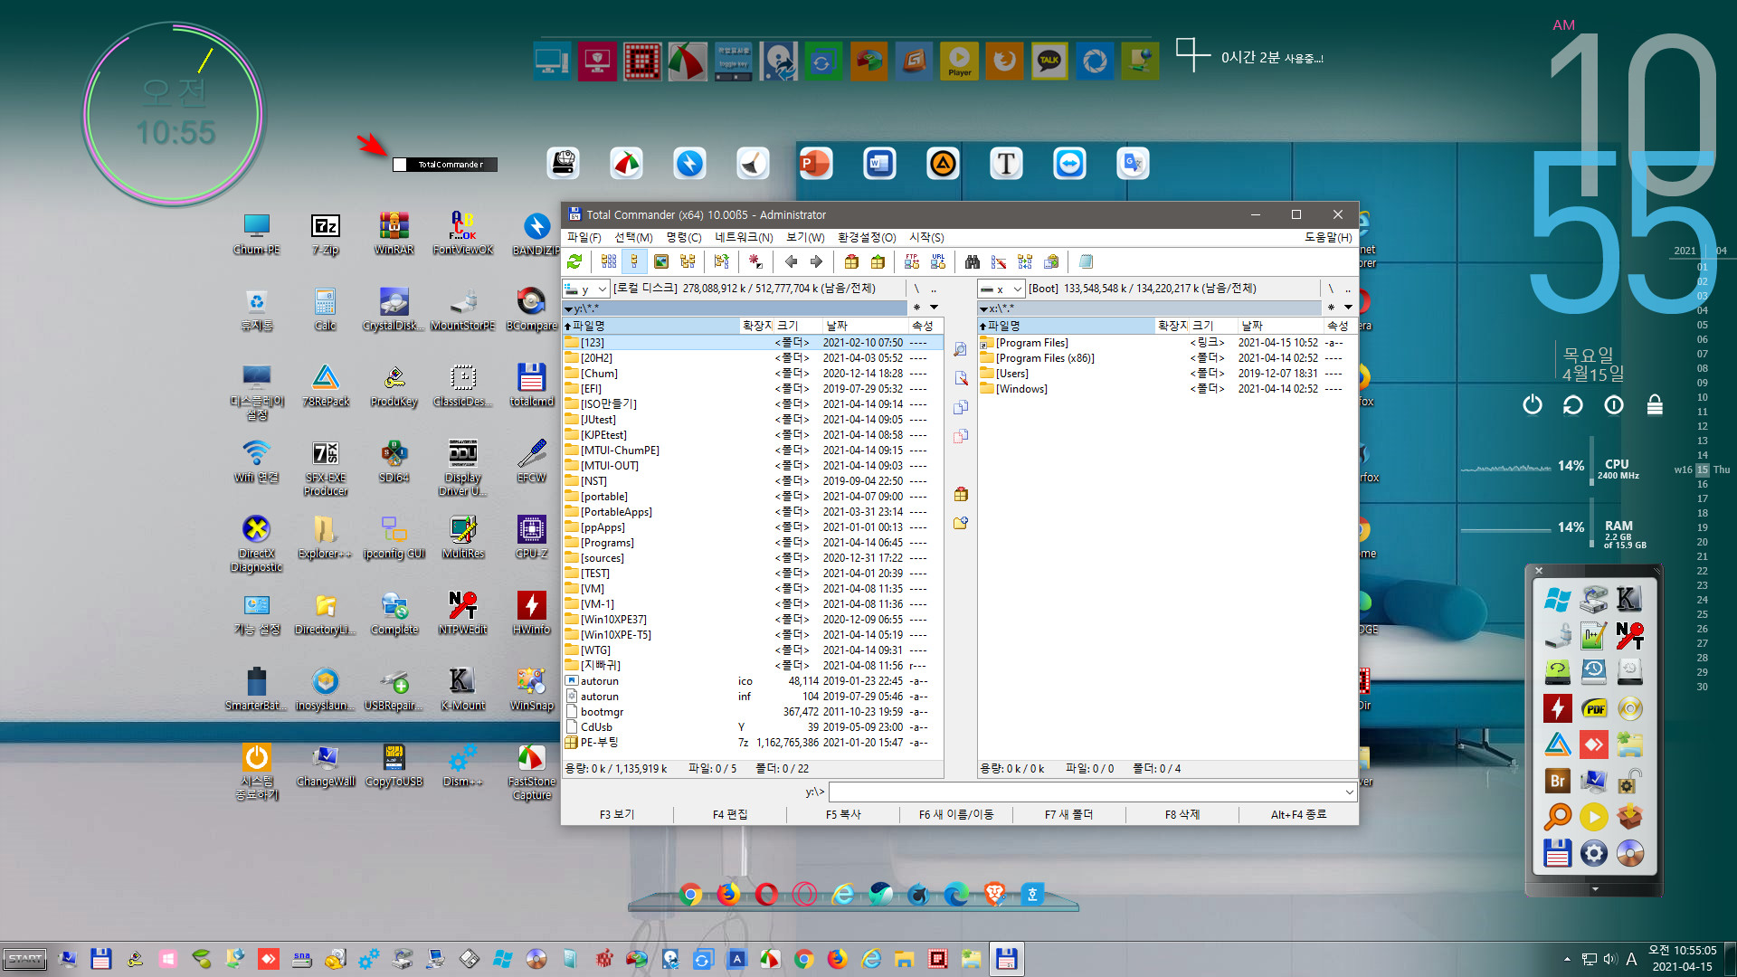1737x977 pixels.
Task: Click the power icon in the clock widget
Action: pos(1532,404)
